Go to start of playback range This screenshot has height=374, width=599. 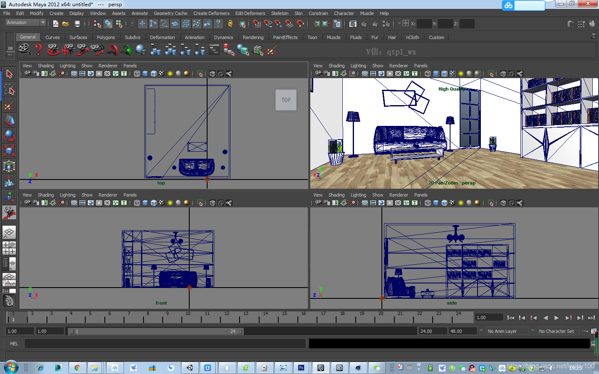(x=511, y=318)
